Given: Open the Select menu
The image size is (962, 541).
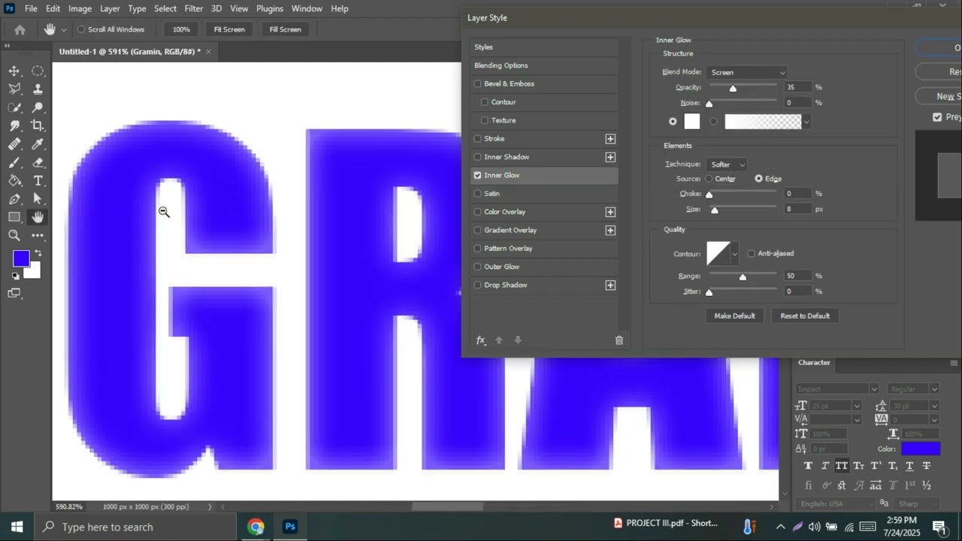Looking at the screenshot, I should click(165, 8).
